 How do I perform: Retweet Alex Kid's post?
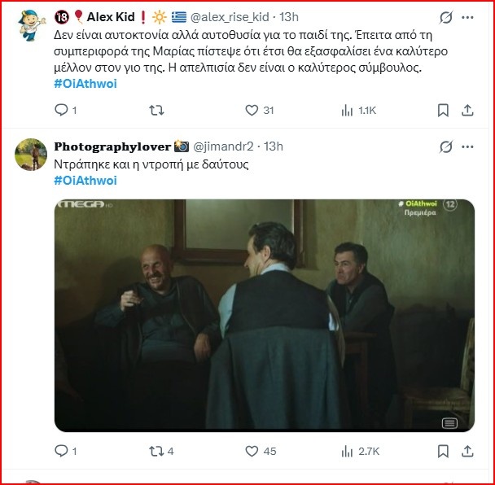tap(159, 110)
